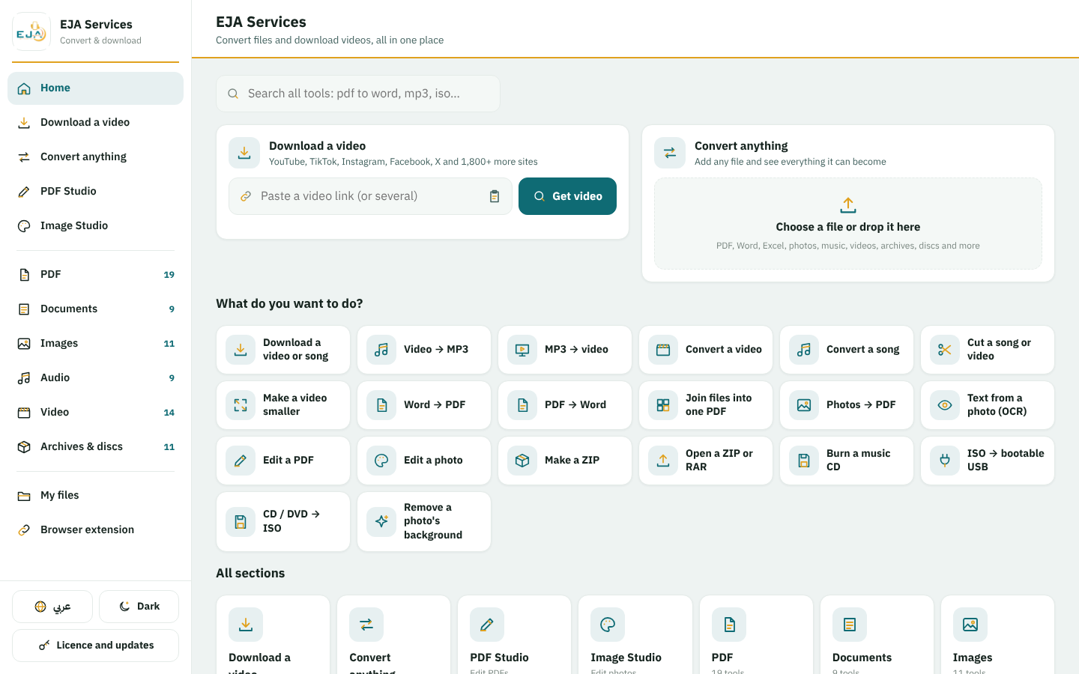Select Video category in sidebar

pos(95,413)
